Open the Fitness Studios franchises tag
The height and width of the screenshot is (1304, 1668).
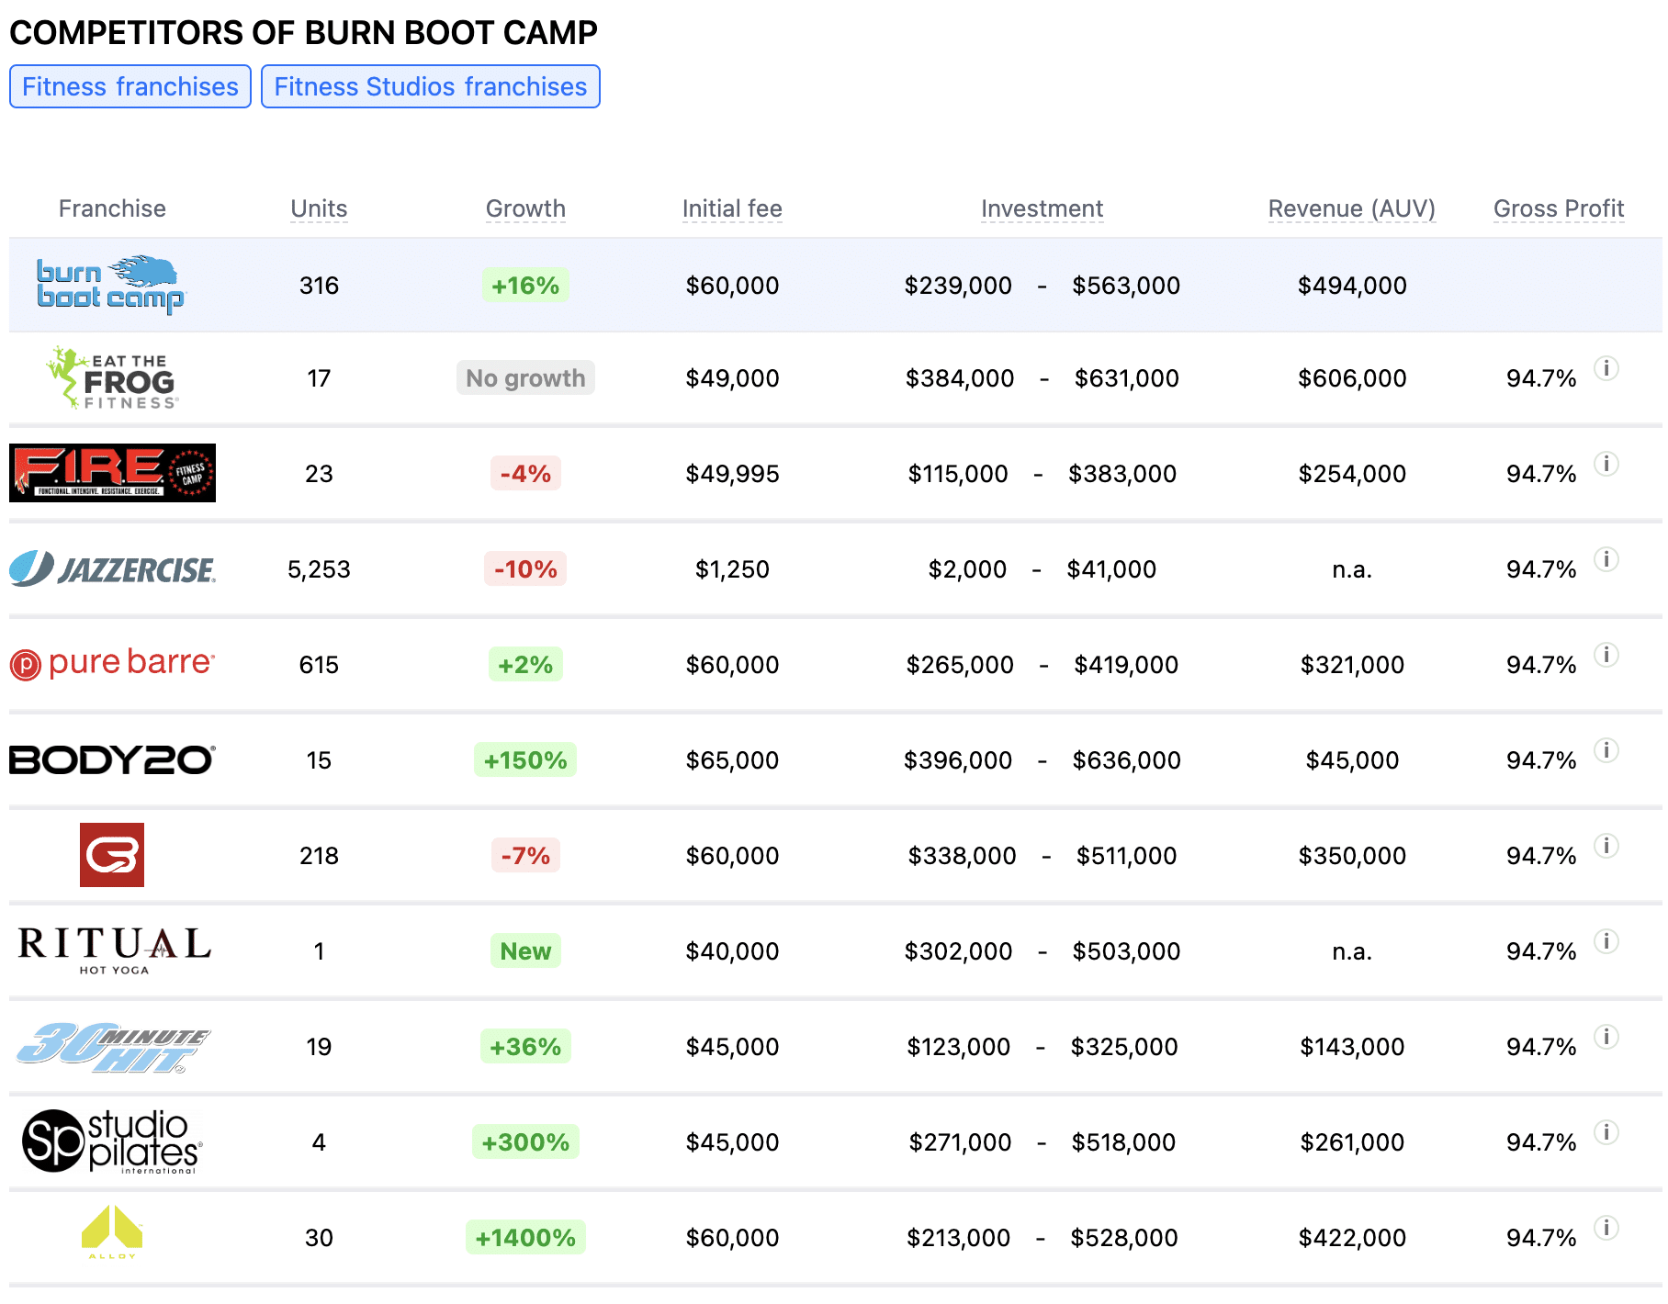point(431,86)
